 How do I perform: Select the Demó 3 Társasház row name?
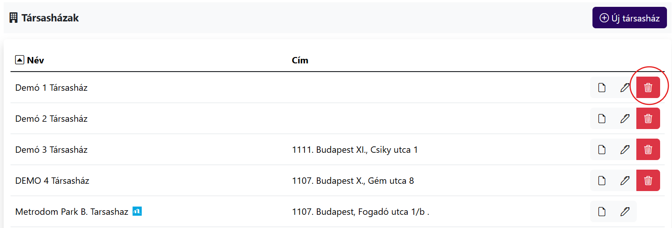coord(51,150)
